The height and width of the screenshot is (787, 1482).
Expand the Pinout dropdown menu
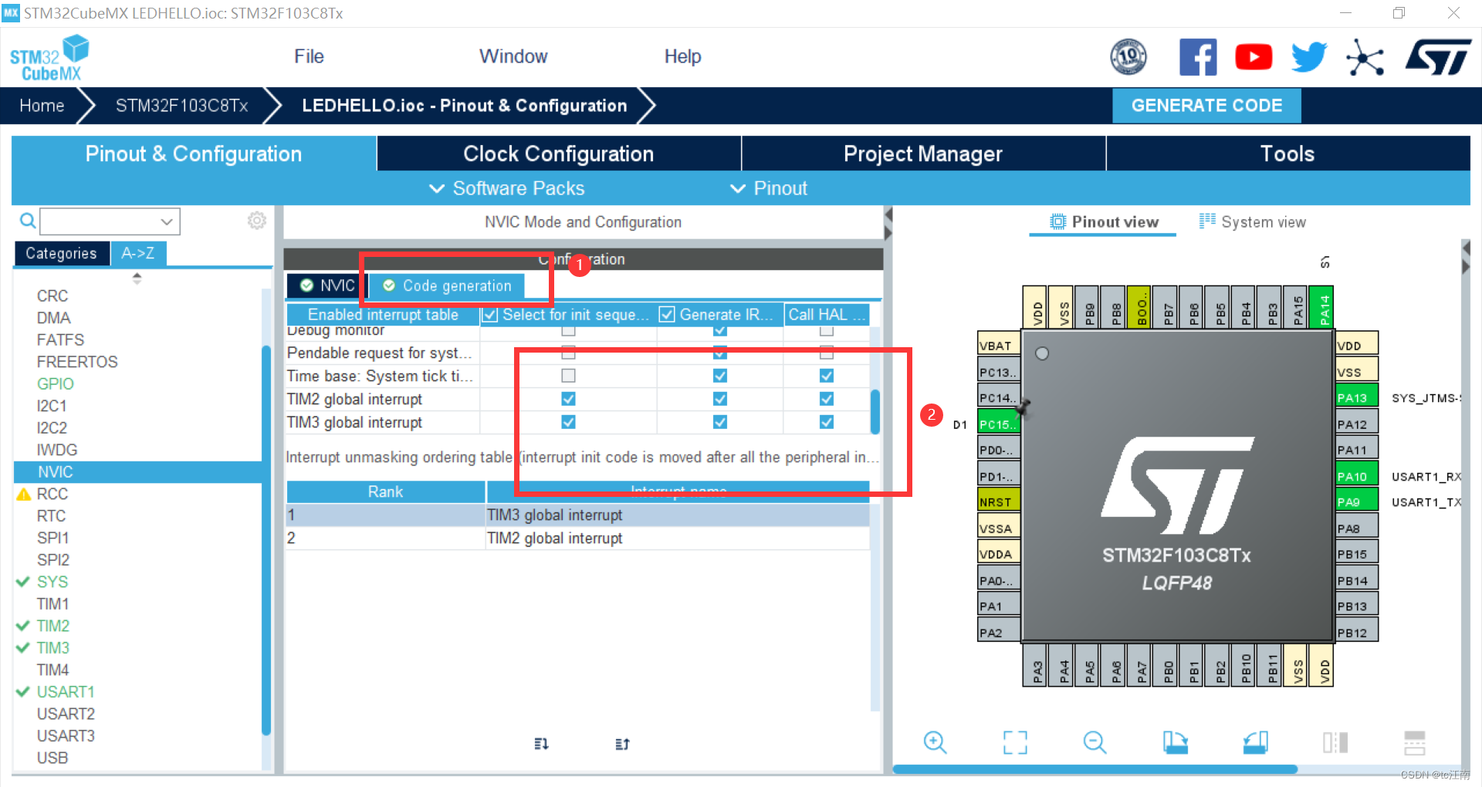769,188
